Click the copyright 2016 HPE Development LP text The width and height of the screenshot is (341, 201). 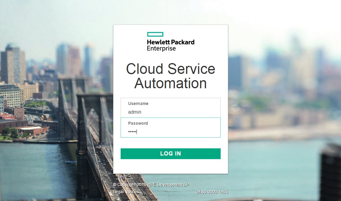151,185
